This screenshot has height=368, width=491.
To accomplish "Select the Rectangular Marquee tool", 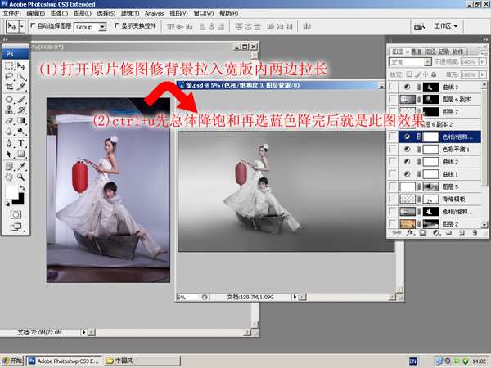I will pos(7,66).
